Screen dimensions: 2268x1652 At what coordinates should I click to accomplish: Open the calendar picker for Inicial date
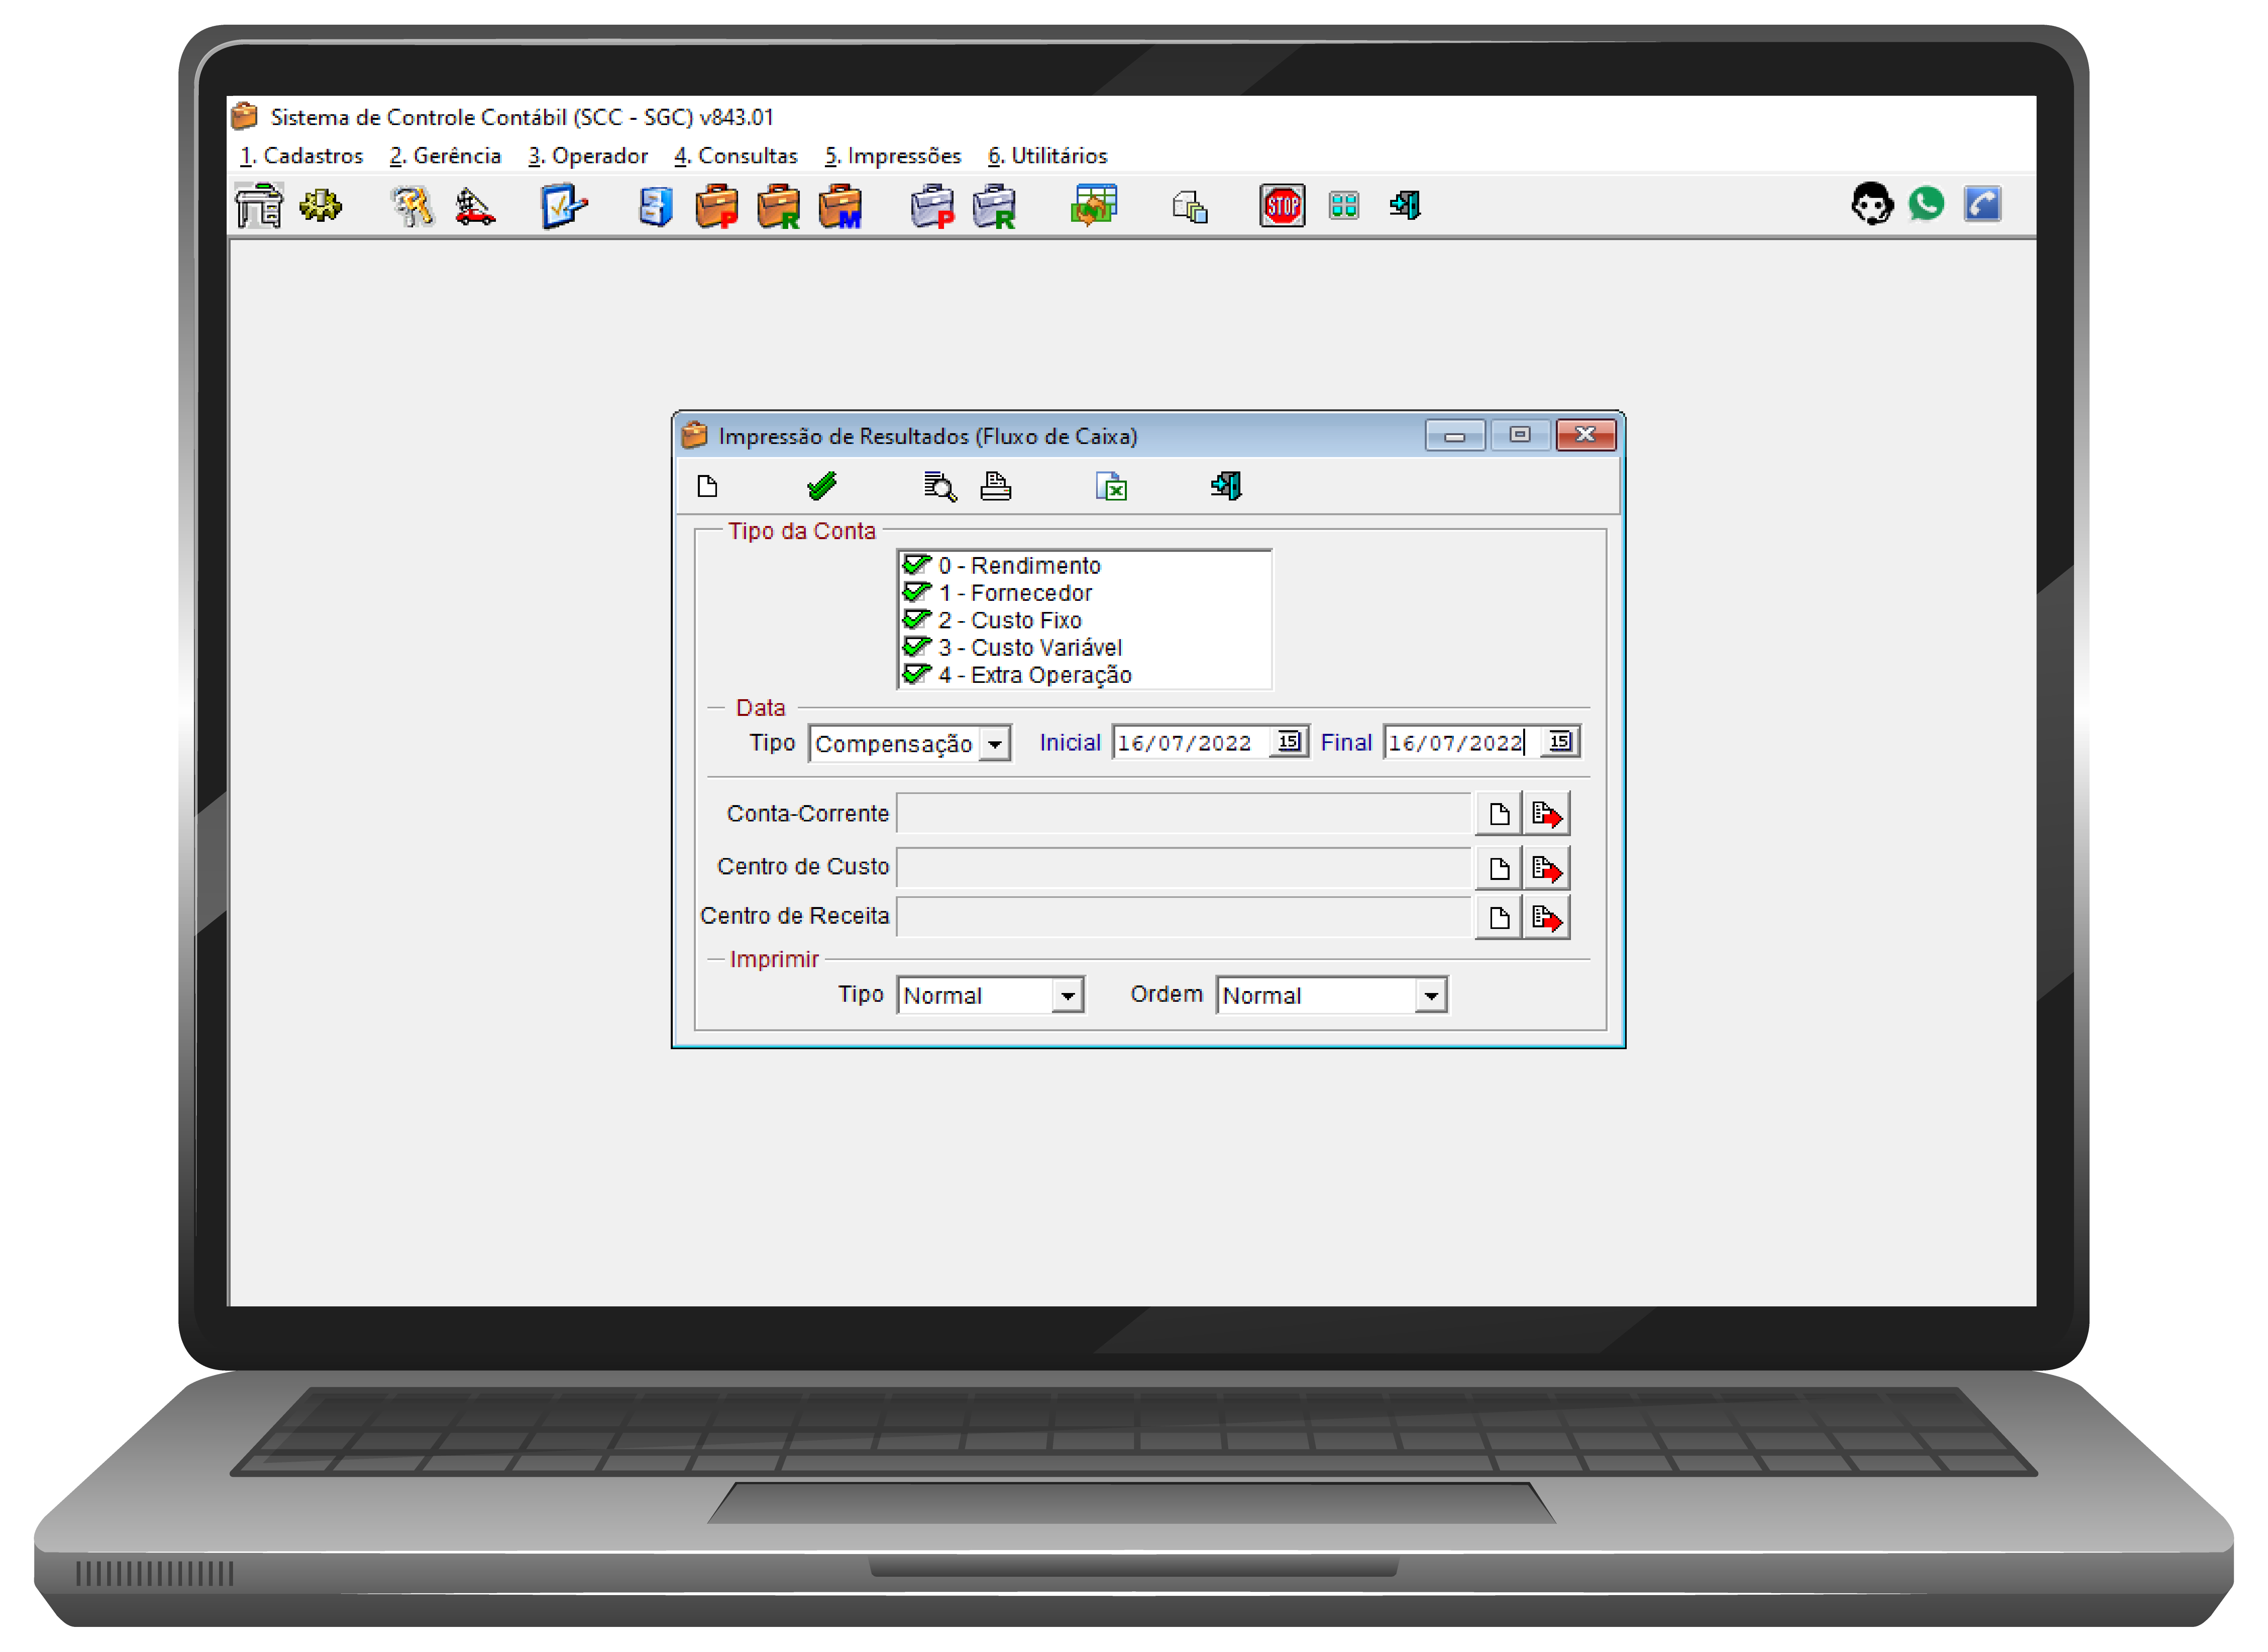1290,743
